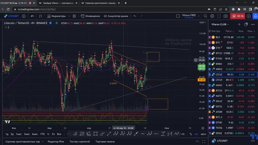The width and height of the screenshot is (258, 145).
Task: Expand the screener type dropdown arrow
Action: click(x=43, y=141)
